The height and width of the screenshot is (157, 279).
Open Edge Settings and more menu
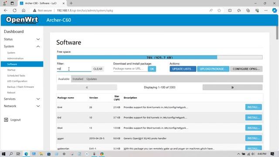(266, 10)
